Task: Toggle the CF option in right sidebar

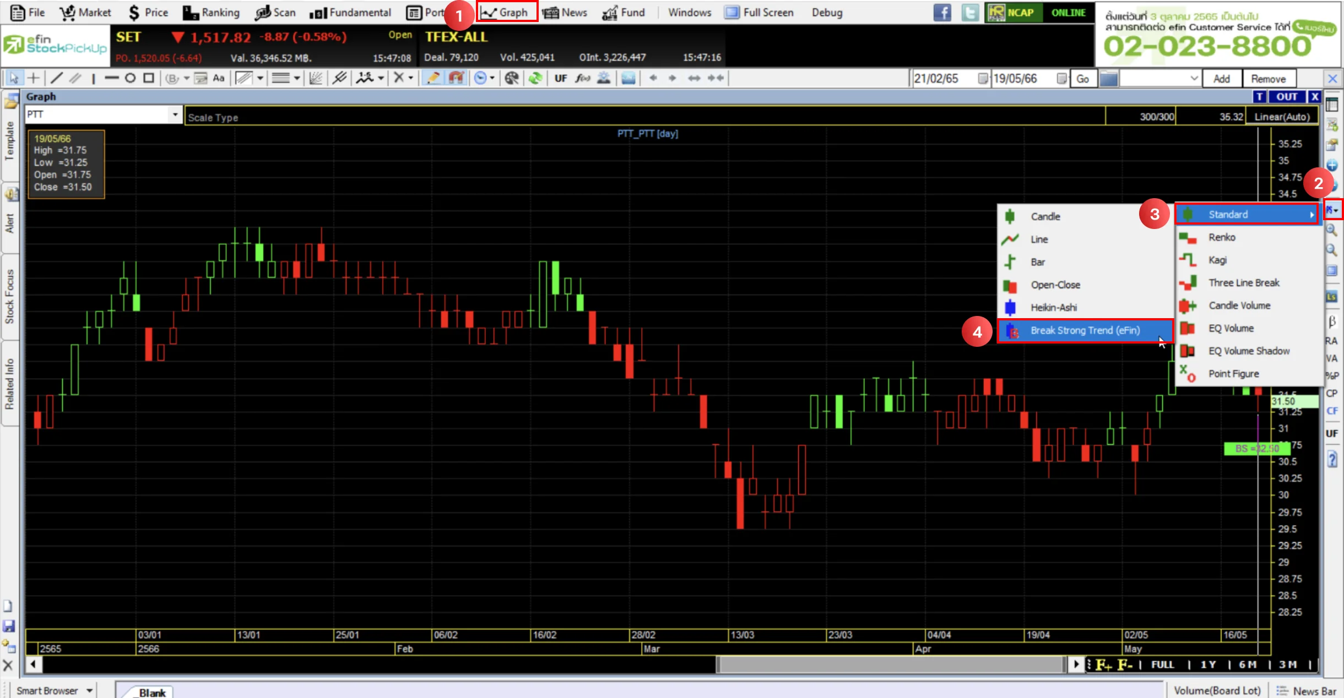Action: (1332, 411)
